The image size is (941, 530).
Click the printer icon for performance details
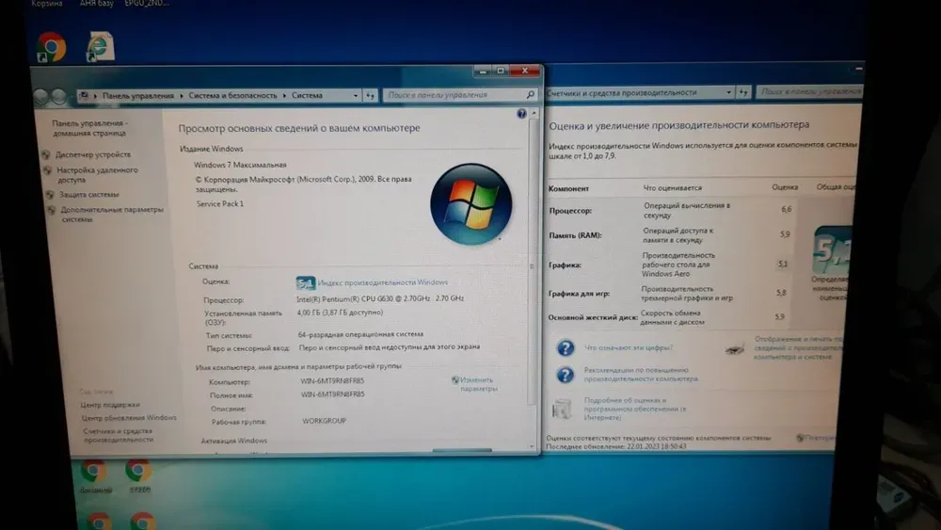tap(736, 349)
